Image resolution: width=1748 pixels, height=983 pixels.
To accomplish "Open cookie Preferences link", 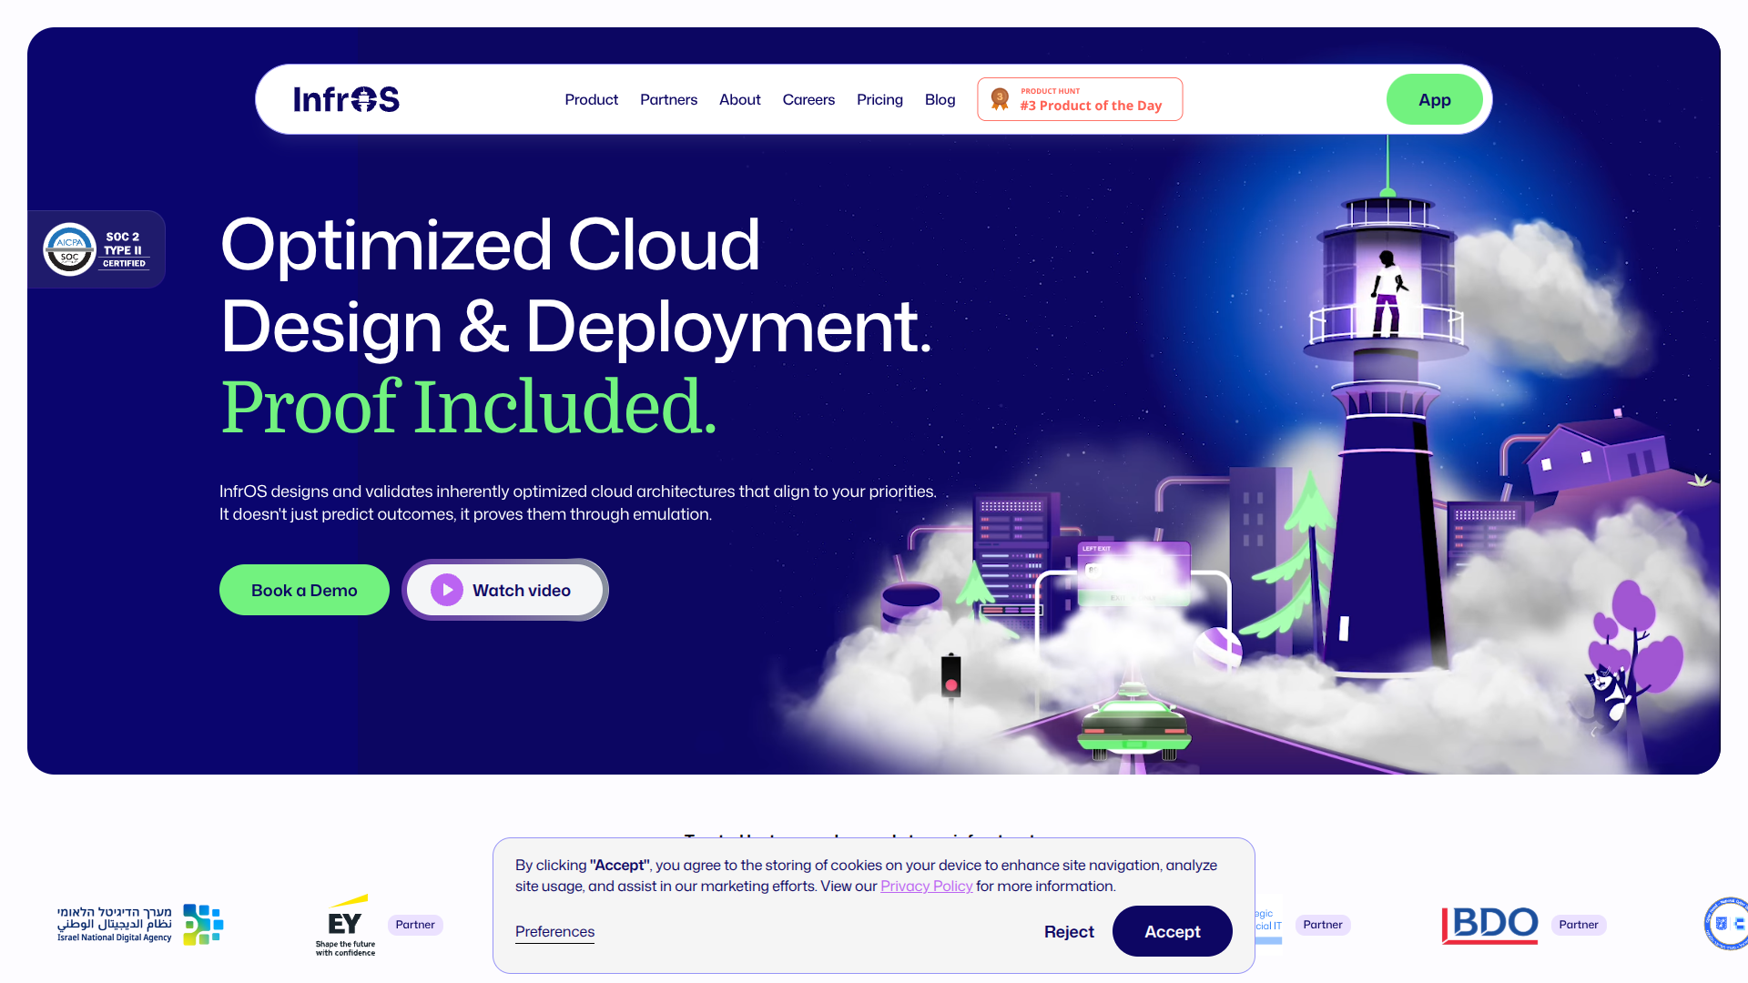I will (554, 931).
